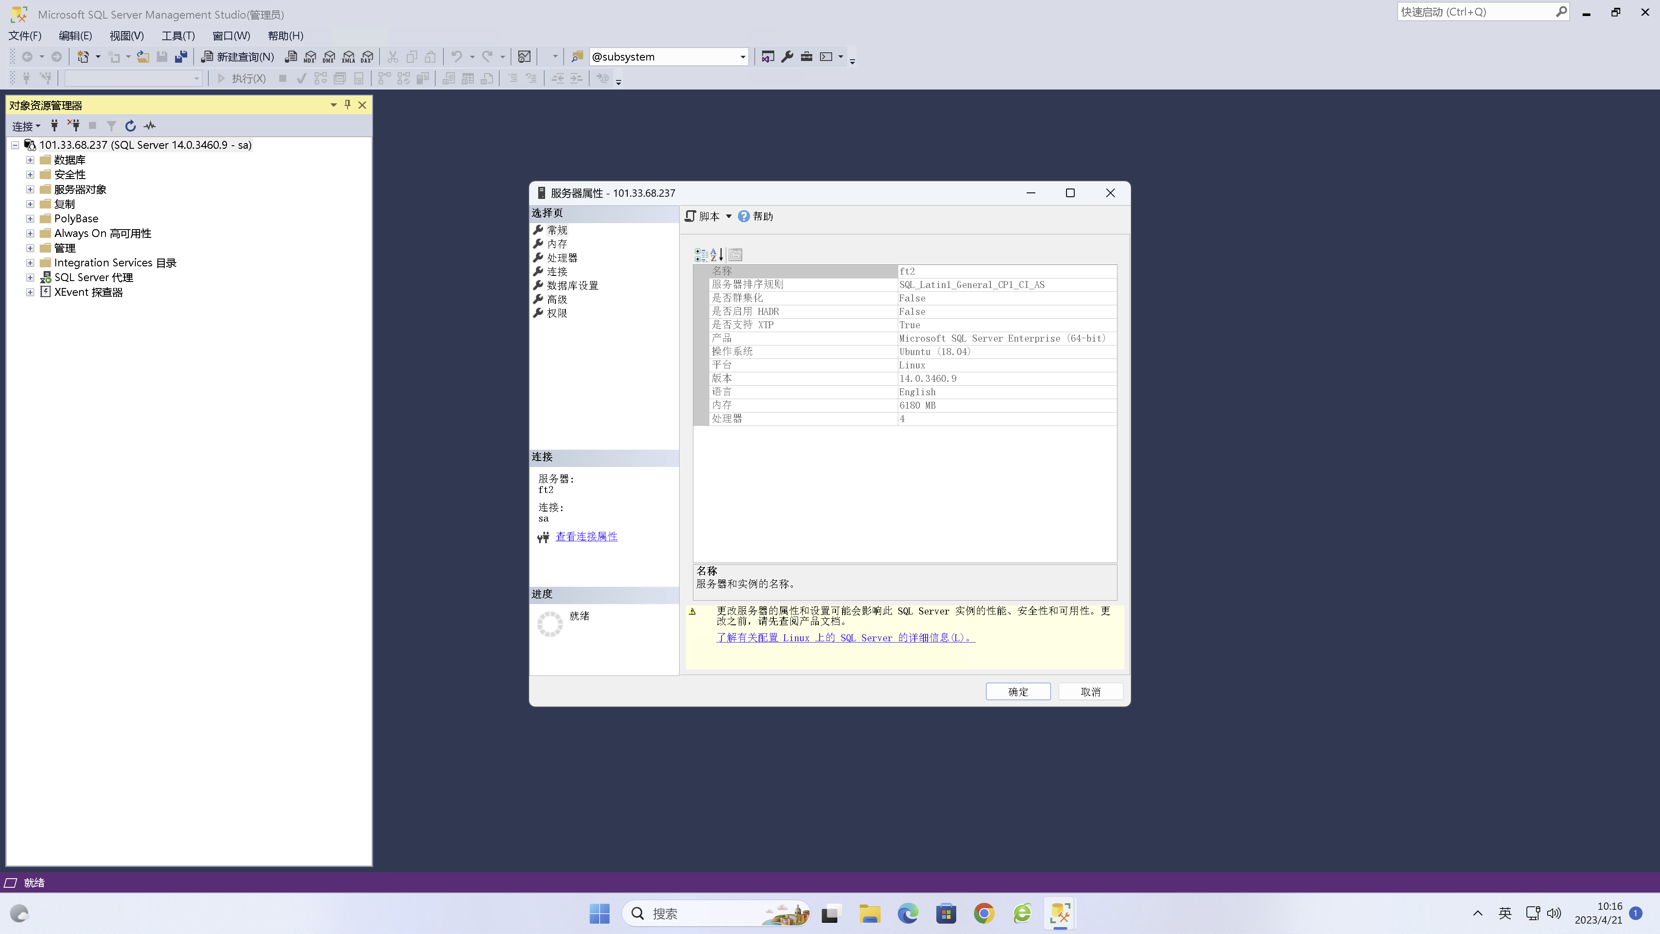1660x934 pixels.
Task: Click the Find in Files icon
Action: pyautogui.click(x=578, y=57)
